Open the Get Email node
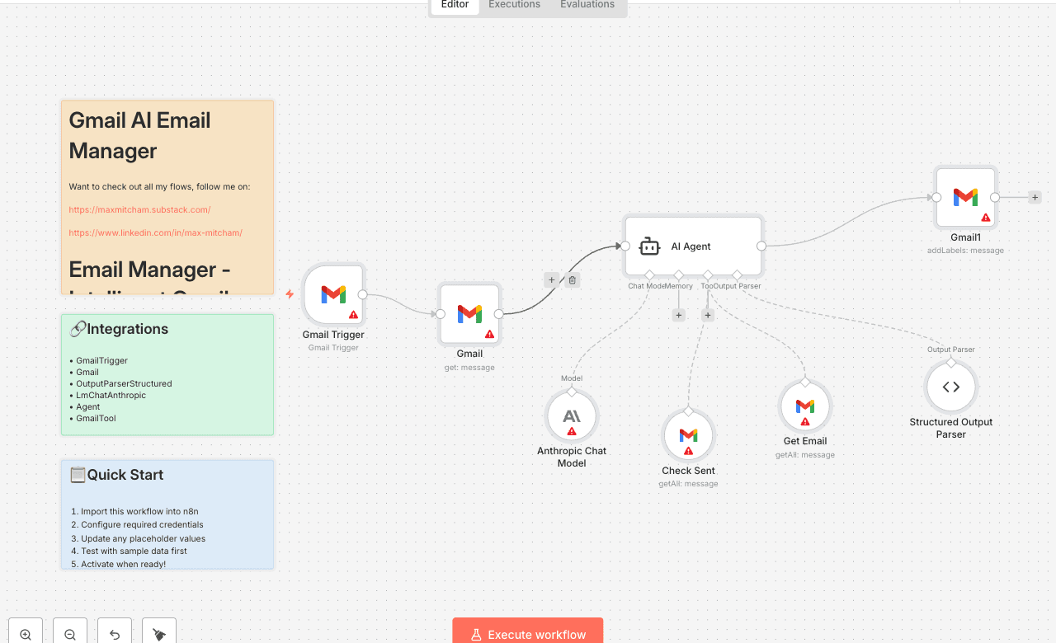The image size is (1056, 643). (x=804, y=406)
